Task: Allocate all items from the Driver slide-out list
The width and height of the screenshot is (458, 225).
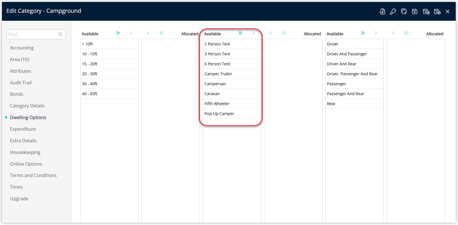Action: (363, 33)
